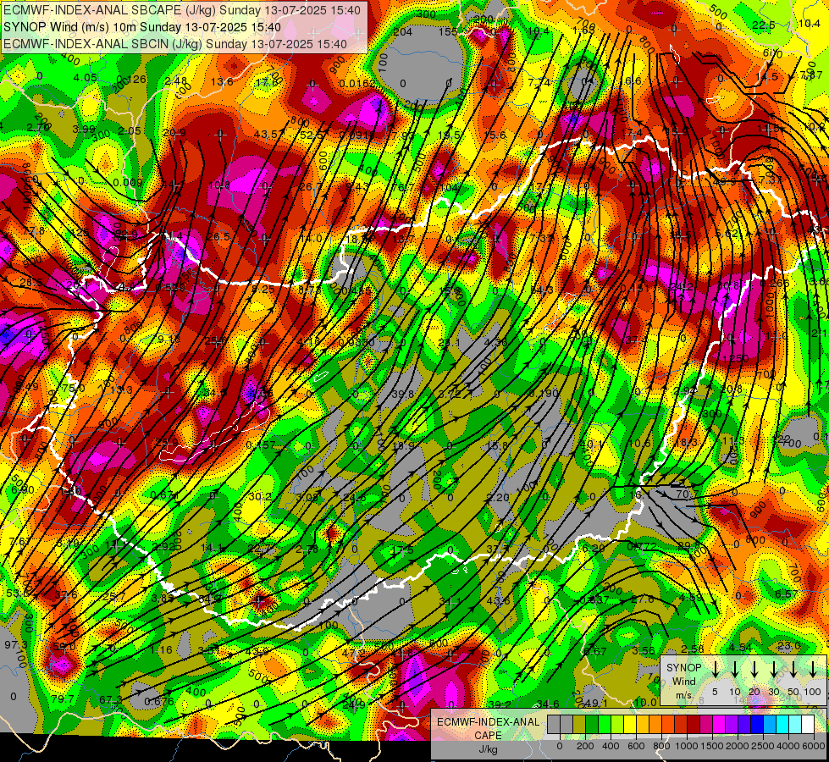This screenshot has width=829, height=762.
Task: Click the 30.2 value on the map
Action: (x=260, y=496)
